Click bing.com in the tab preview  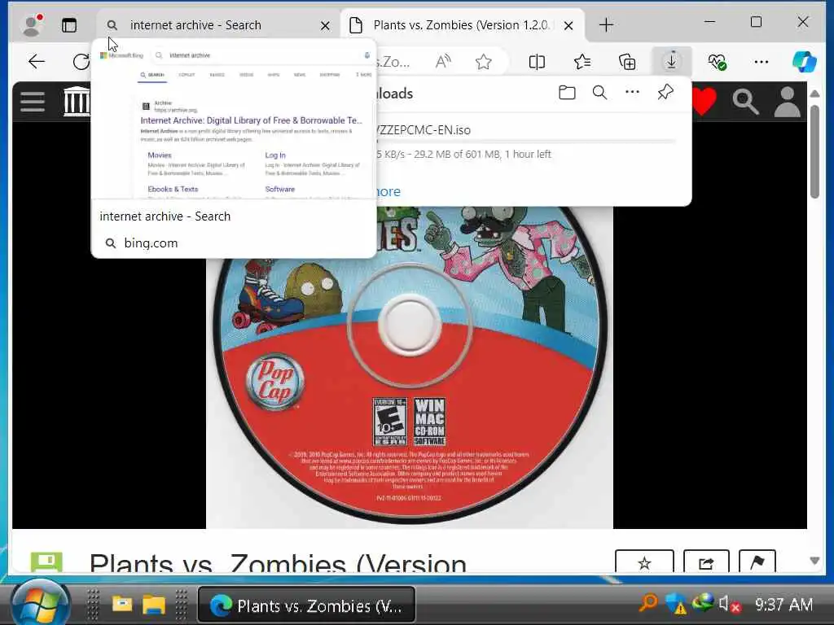pyautogui.click(x=151, y=243)
